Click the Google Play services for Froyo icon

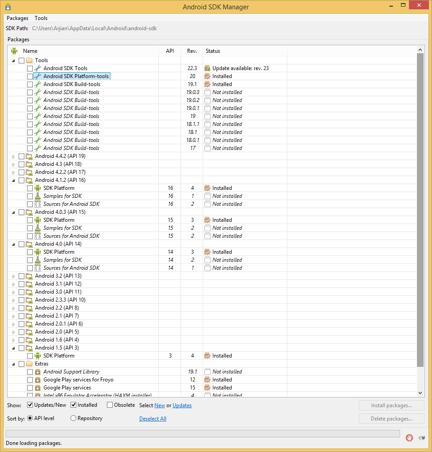coord(38,380)
